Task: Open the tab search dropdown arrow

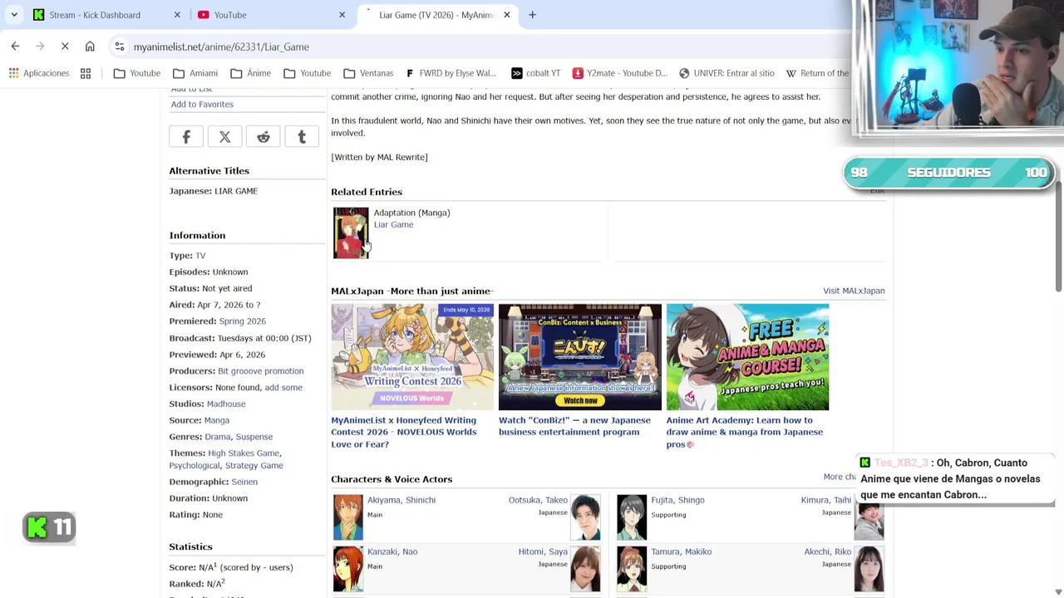Action: point(14,15)
